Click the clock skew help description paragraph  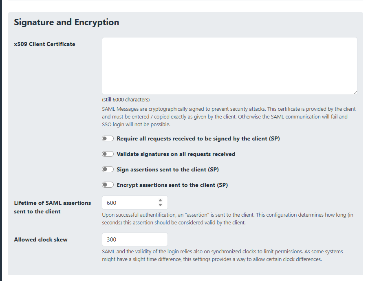(x=223, y=255)
